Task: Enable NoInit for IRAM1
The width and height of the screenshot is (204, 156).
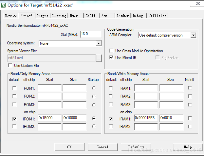Action: (x=190, y=118)
